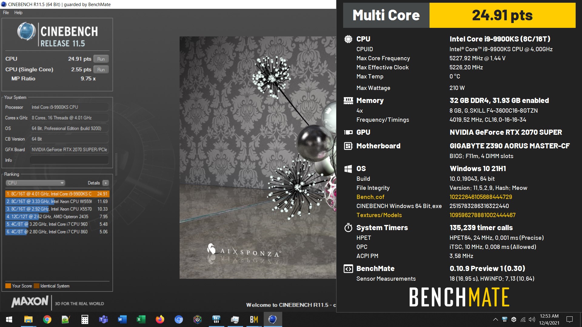
Task: Open Notepad++ from the taskbar
Action: click(66, 319)
